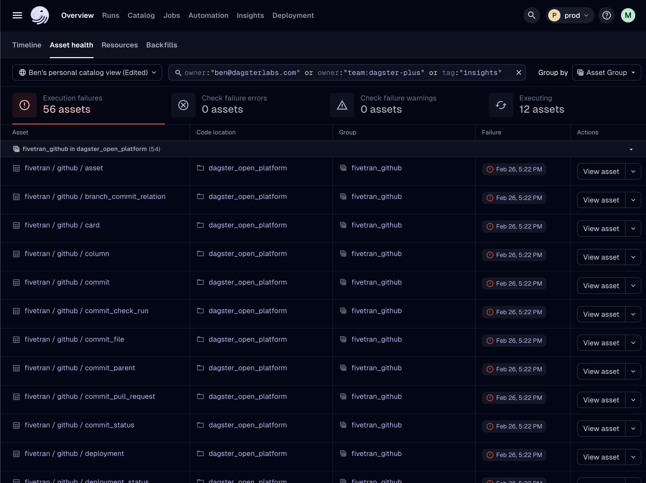Screen dimensions: 646x483
Task: Click folder icon in the branch_commit_relation row
Action: [x=200, y=197]
